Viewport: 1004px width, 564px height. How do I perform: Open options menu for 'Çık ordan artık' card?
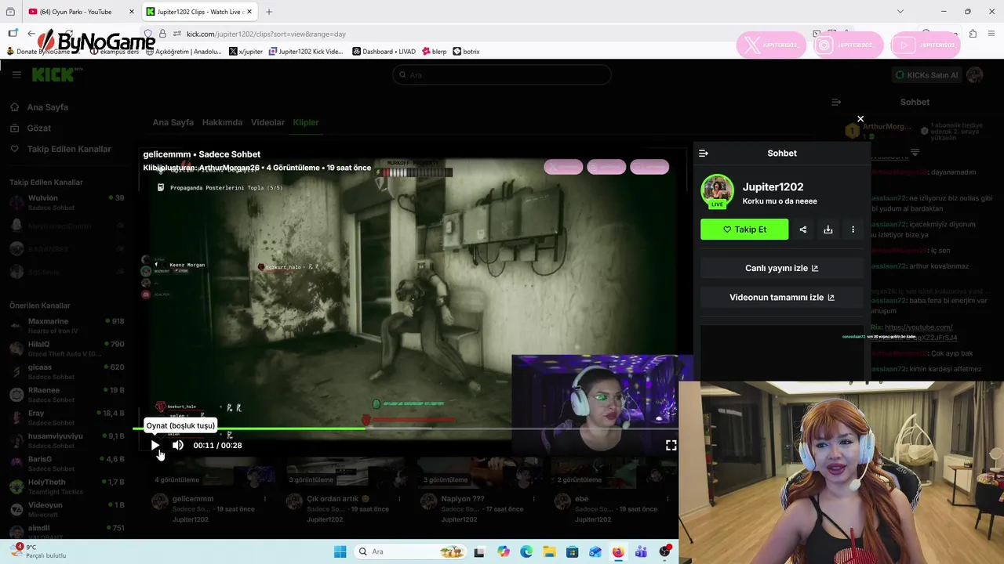click(399, 499)
